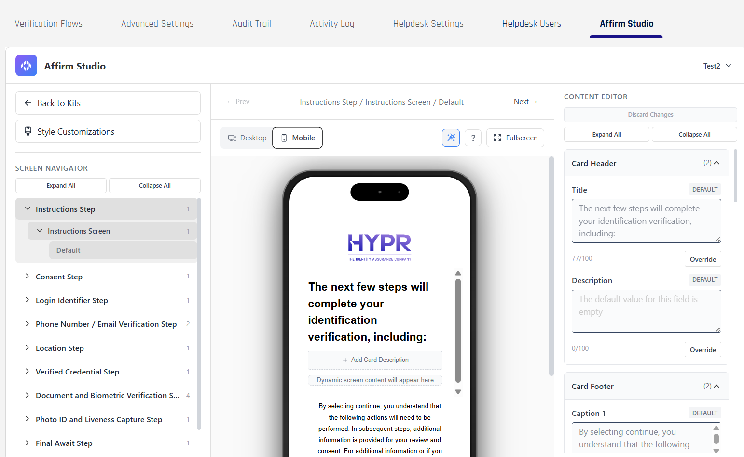The image size is (744, 457).
Task: Click the Screen Navigator vertical scrollbar
Action: (199, 314)
